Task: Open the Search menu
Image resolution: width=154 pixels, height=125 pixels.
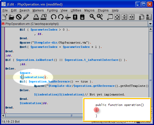Action: pyautogui.click(x=24, y=10)
